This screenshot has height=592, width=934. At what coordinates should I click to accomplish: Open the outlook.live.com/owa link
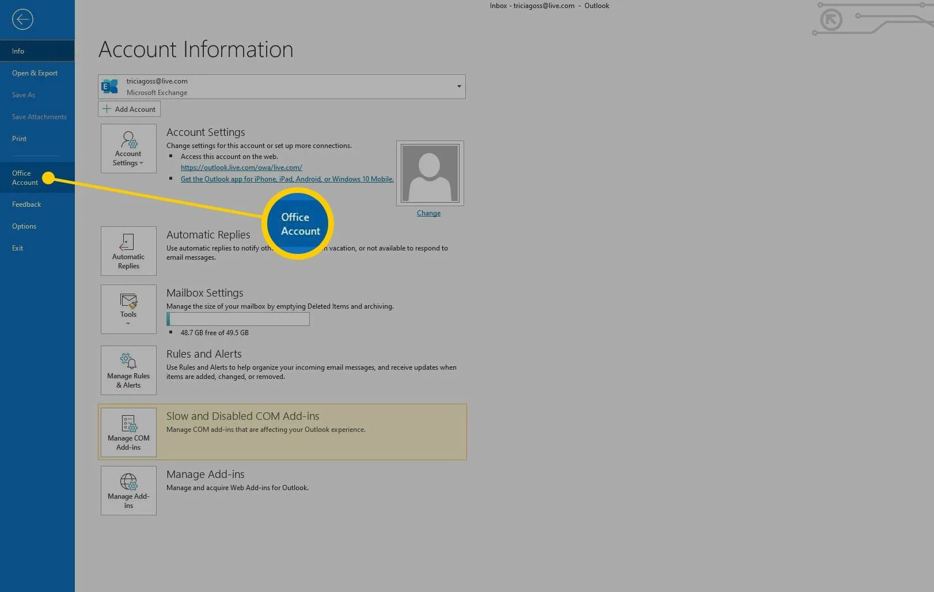241,168
